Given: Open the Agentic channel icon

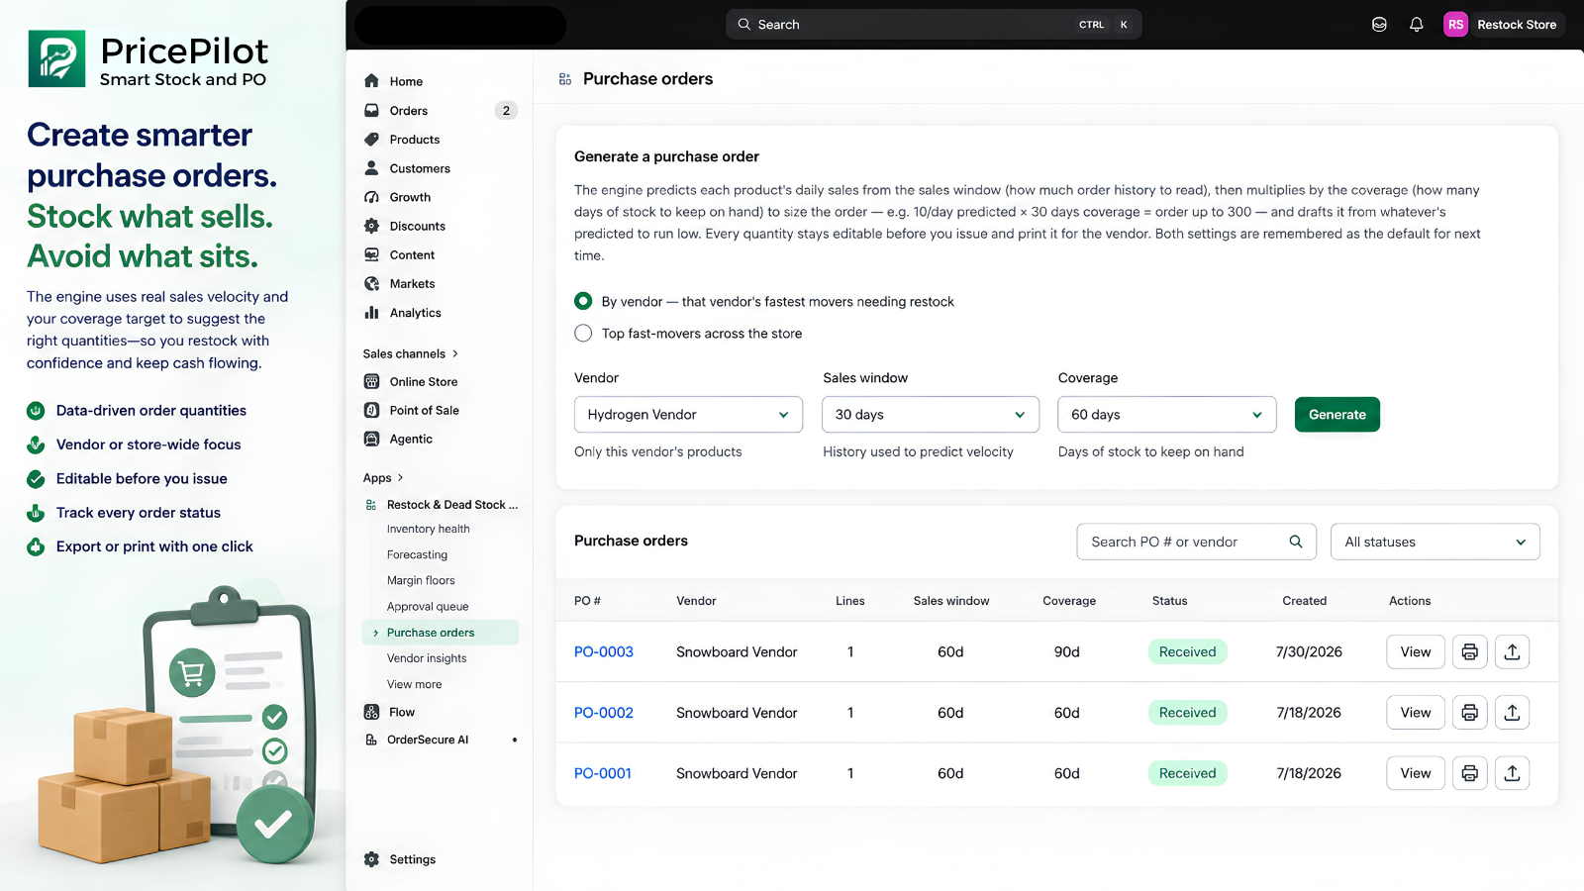Looking at the screenshot, I should pos(371,439).
